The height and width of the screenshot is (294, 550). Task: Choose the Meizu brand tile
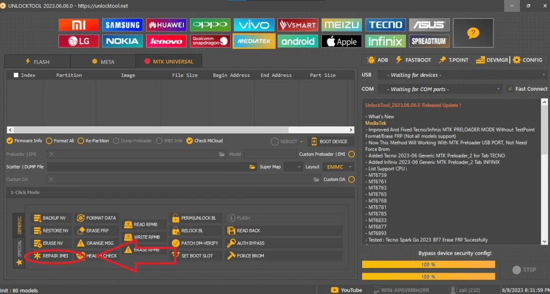coord(342,24)
